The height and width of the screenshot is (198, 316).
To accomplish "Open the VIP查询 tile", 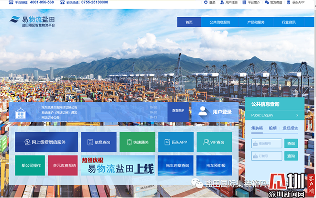I will [214, 142].
